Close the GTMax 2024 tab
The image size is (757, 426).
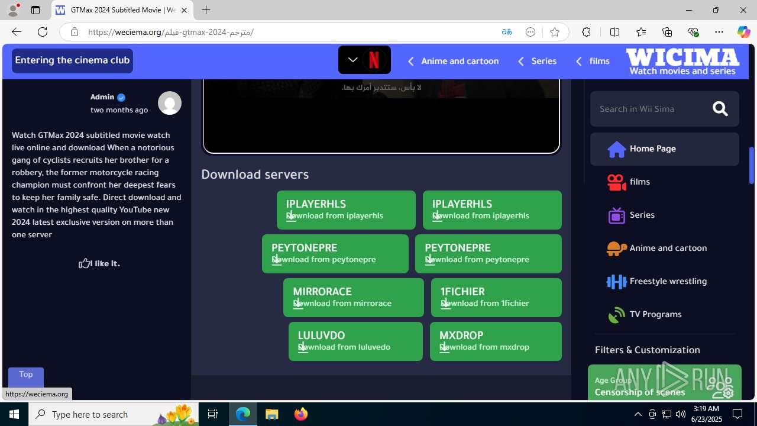click(x=184, y=10)
